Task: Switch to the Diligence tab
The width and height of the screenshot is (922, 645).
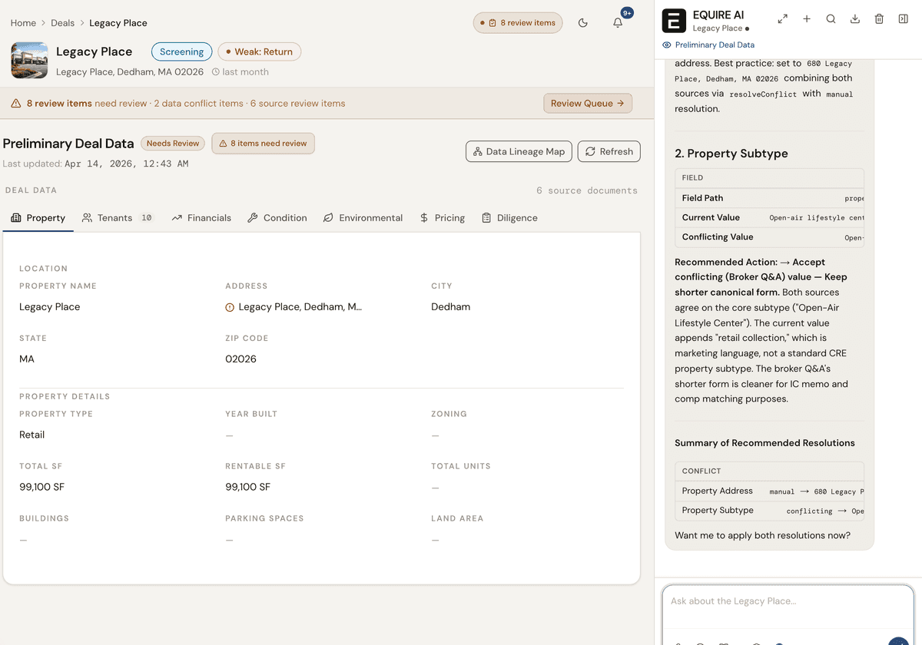Action: [509, 218]
